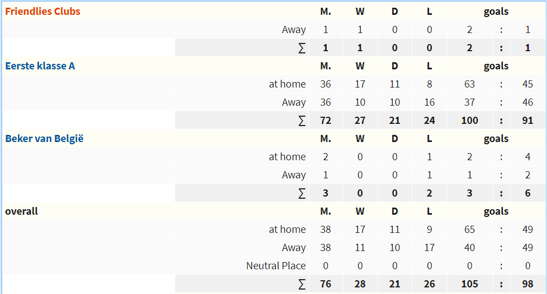Open the Friendlies Clubs competition link
This screenshot has width=547, height=294.
click(42, 12)
